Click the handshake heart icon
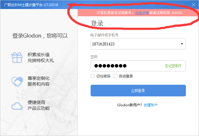 coord(17,82)
